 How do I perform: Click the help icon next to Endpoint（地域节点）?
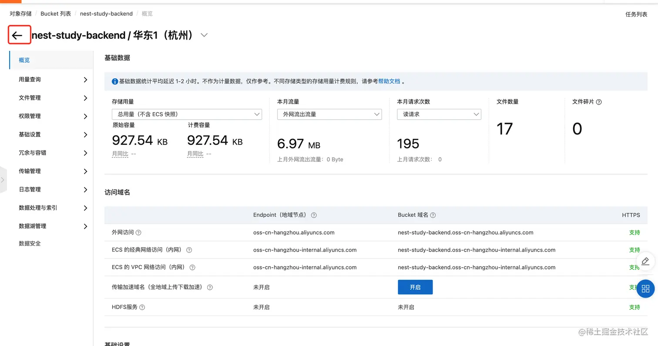314,215
